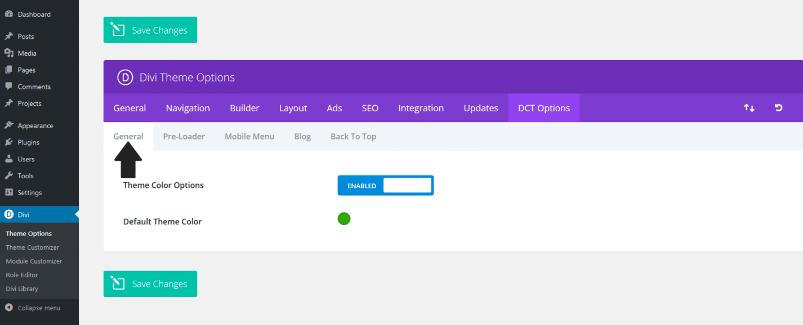Toggle the Theme Color Options switch
803x325 pixels.
point(386,186)
